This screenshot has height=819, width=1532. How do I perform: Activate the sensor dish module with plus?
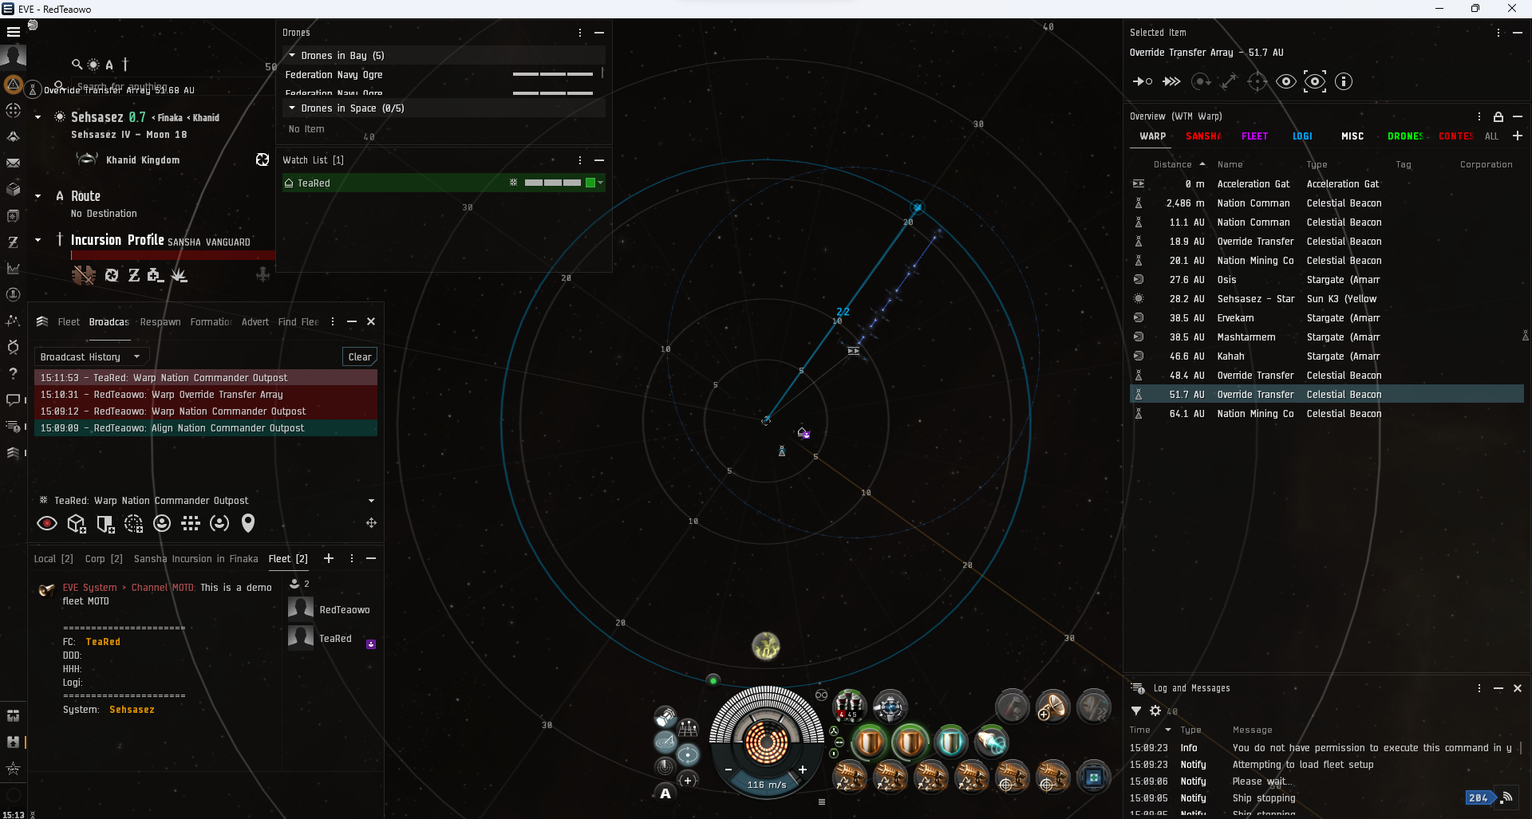click(x=1053, y=707)
